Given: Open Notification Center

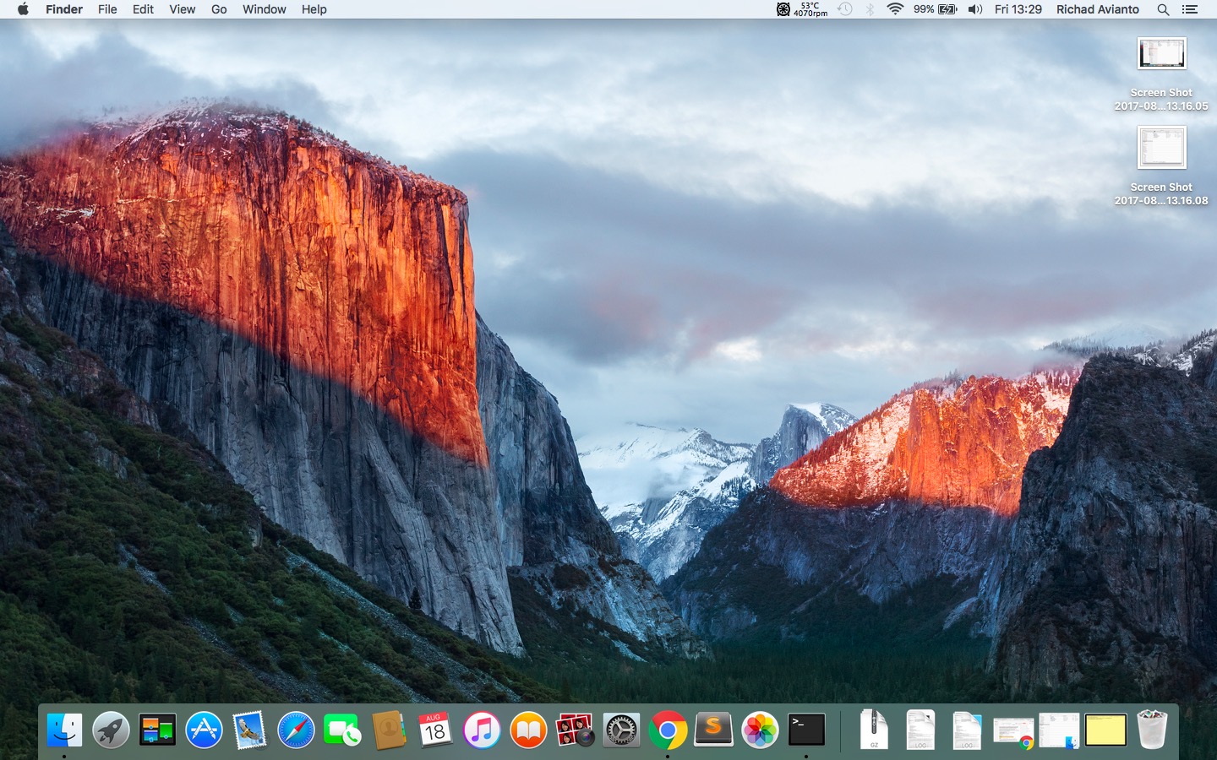Looking at the screenshot, I should 1190,9.
